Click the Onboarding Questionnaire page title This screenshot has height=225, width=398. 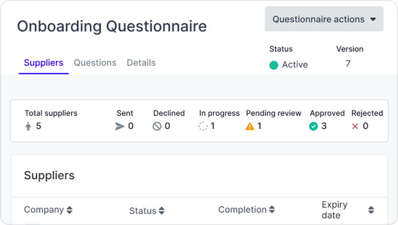click(x=112, y=26)
